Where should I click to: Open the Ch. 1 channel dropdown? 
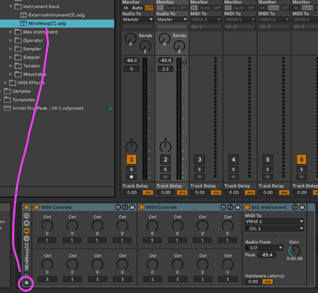275,229
